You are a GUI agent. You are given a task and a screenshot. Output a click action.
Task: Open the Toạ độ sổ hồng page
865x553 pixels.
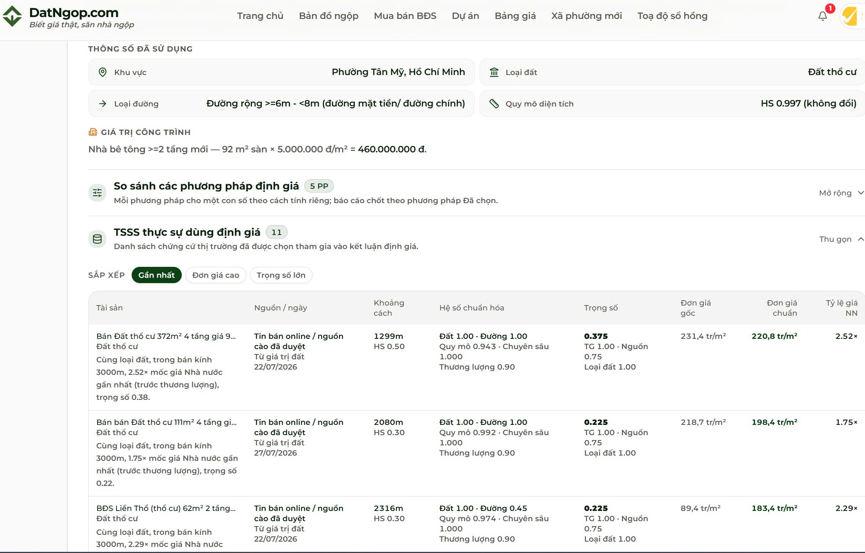pos(672,16)
